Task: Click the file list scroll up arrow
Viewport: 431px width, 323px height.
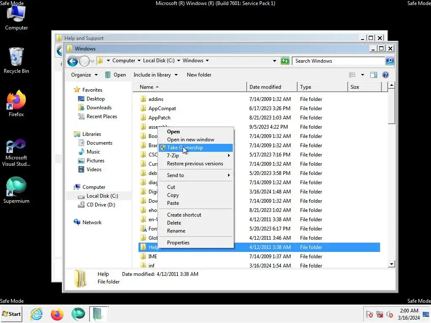Action: tap(391, 85)
